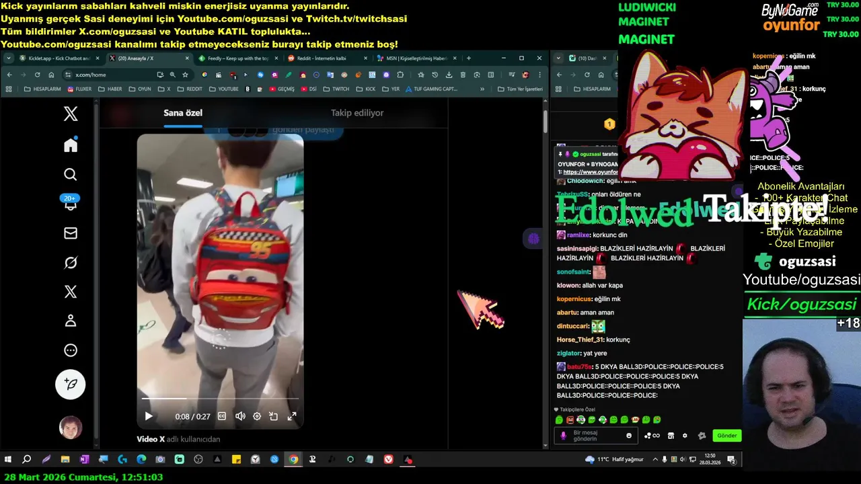Open taskbar notification center

[732, 460]
